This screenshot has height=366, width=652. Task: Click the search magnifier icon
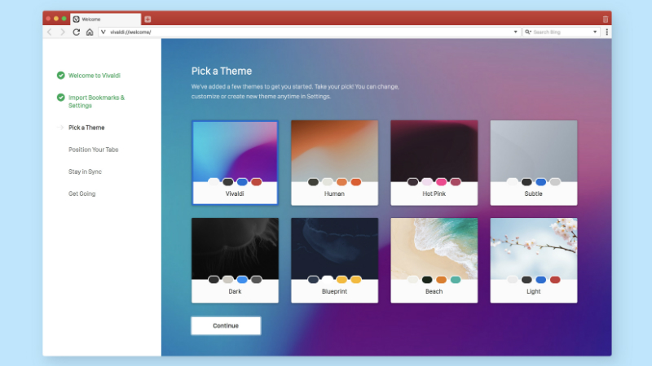point(527,32)
